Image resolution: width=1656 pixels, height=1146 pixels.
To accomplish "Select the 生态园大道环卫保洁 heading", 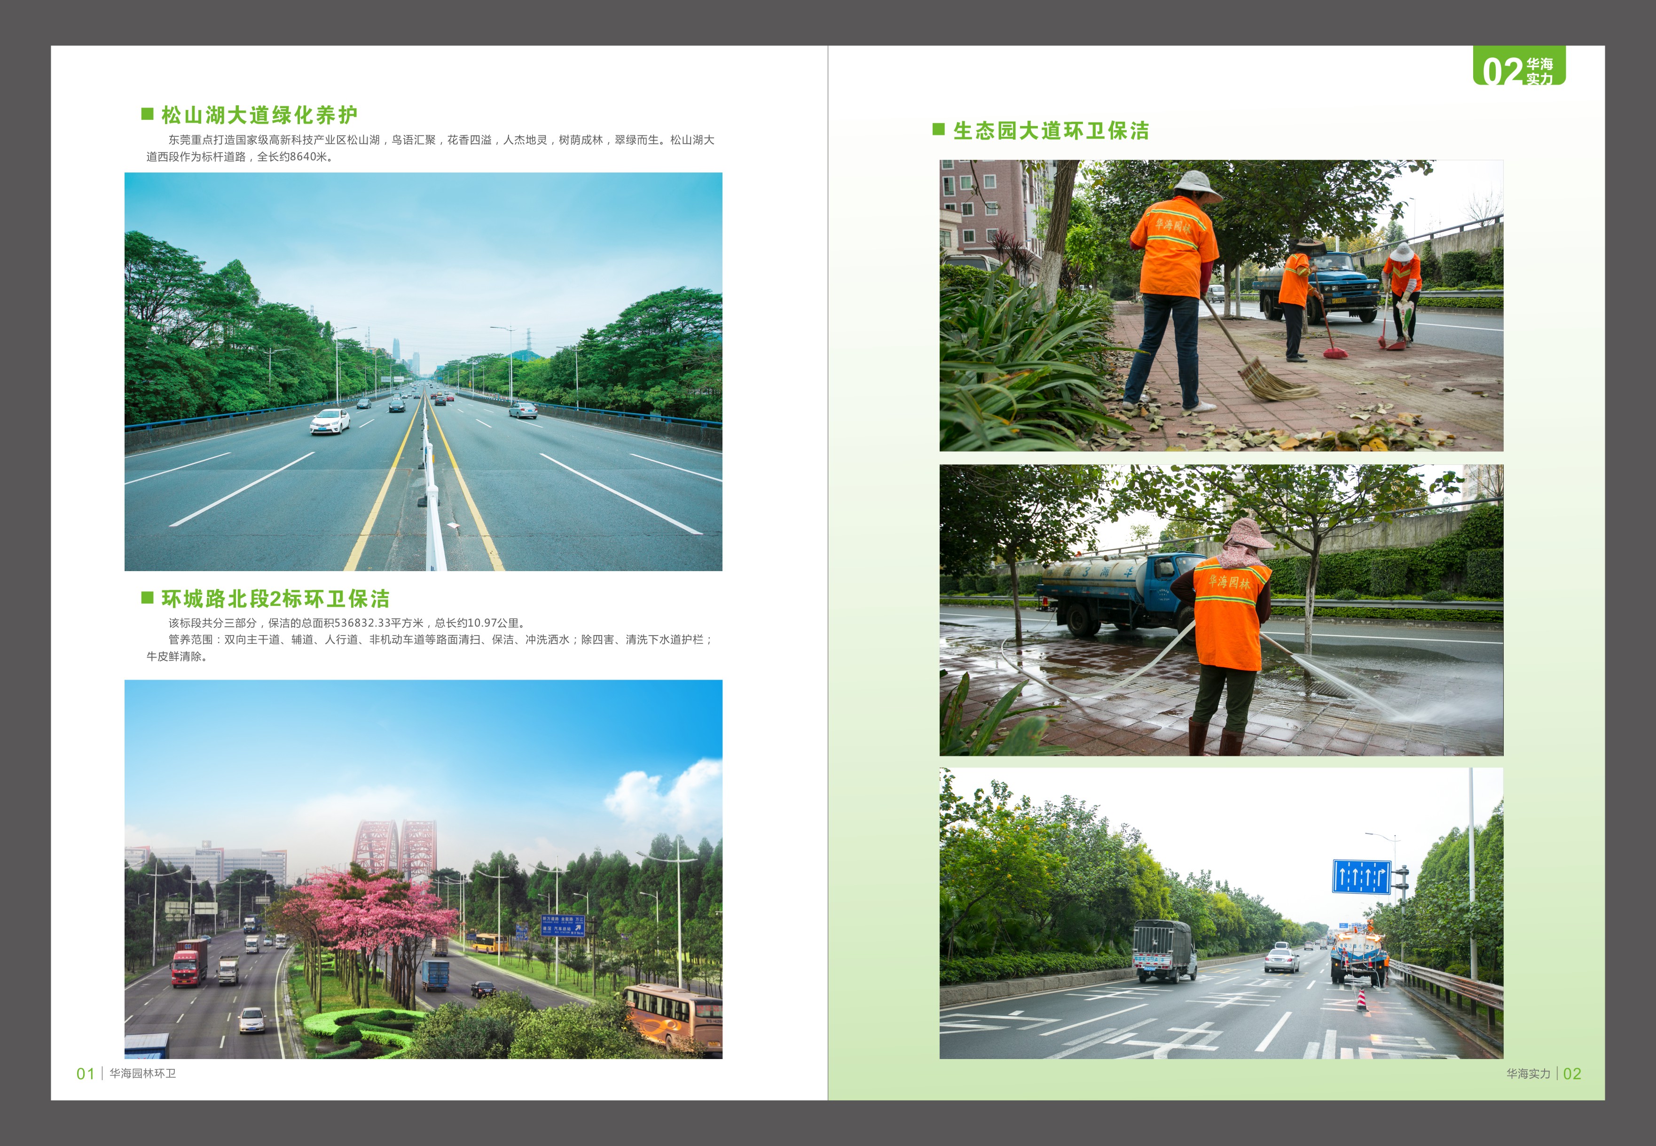I will pyautogui.click(x=1051, y=131).
